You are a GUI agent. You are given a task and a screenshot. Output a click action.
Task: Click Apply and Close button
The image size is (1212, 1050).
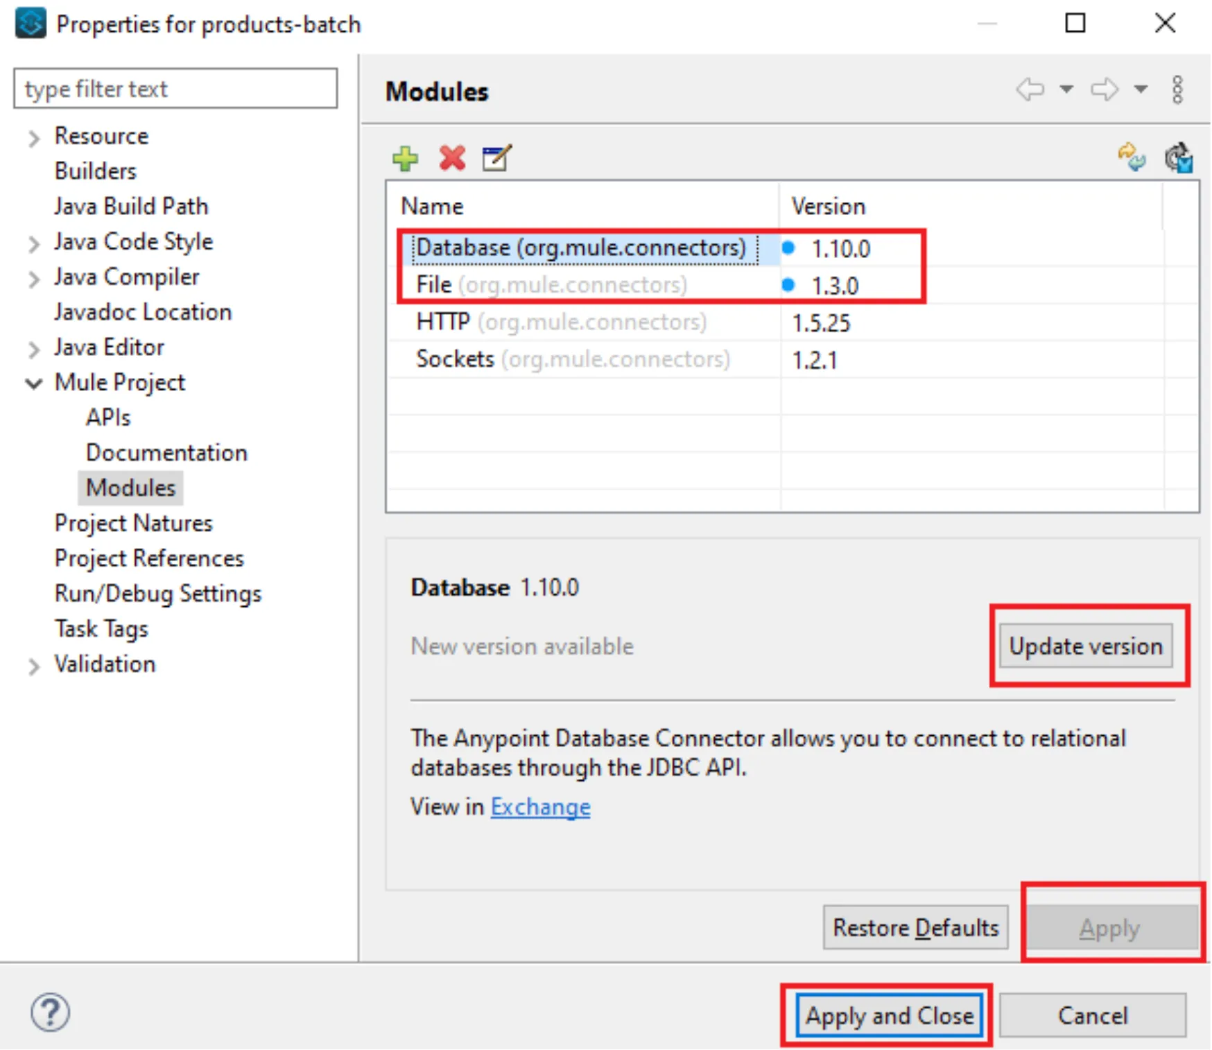pos(889,1015)
